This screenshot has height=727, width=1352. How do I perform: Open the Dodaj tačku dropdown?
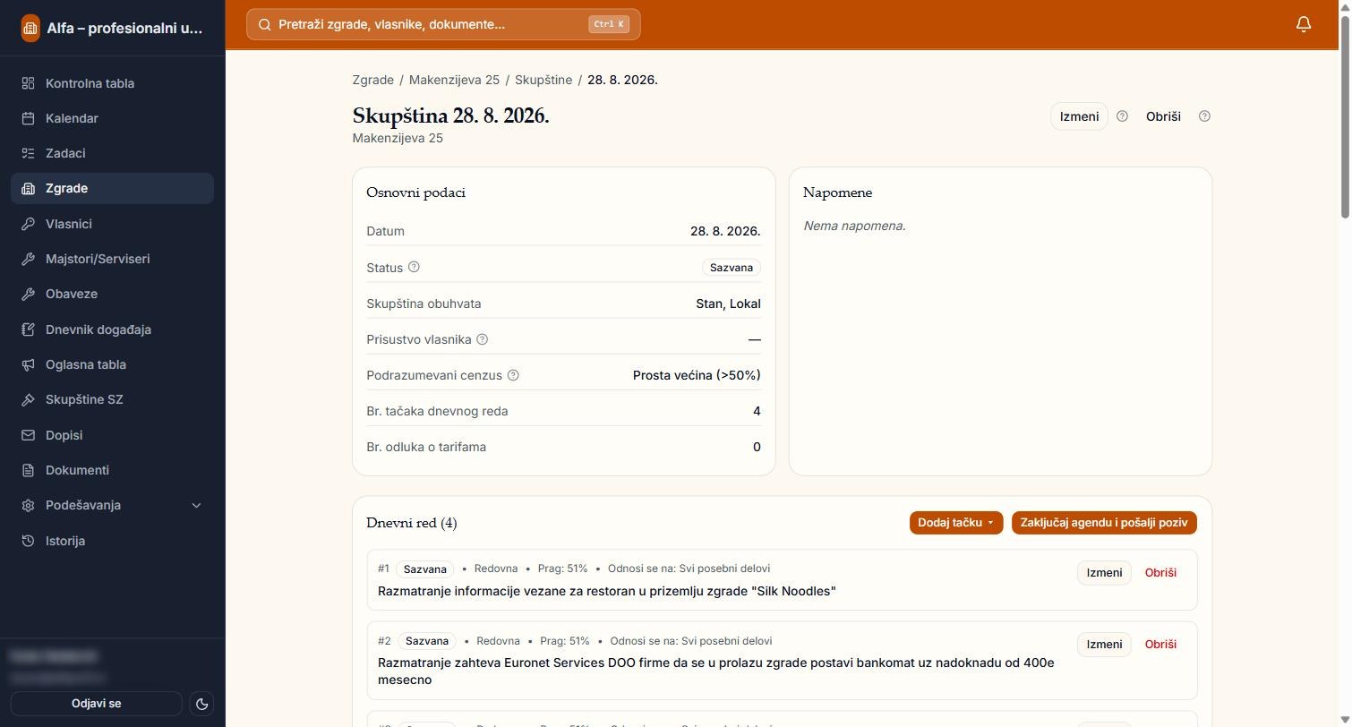point(956,523)
